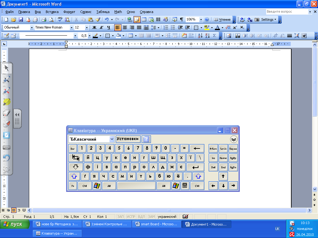Start a bulleted list
Screen dimensions: 318x238
point(173,27)
